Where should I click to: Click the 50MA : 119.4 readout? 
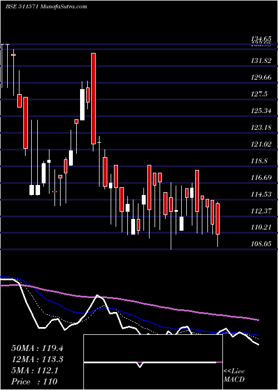pyautogui.click(x=37, y=348)
